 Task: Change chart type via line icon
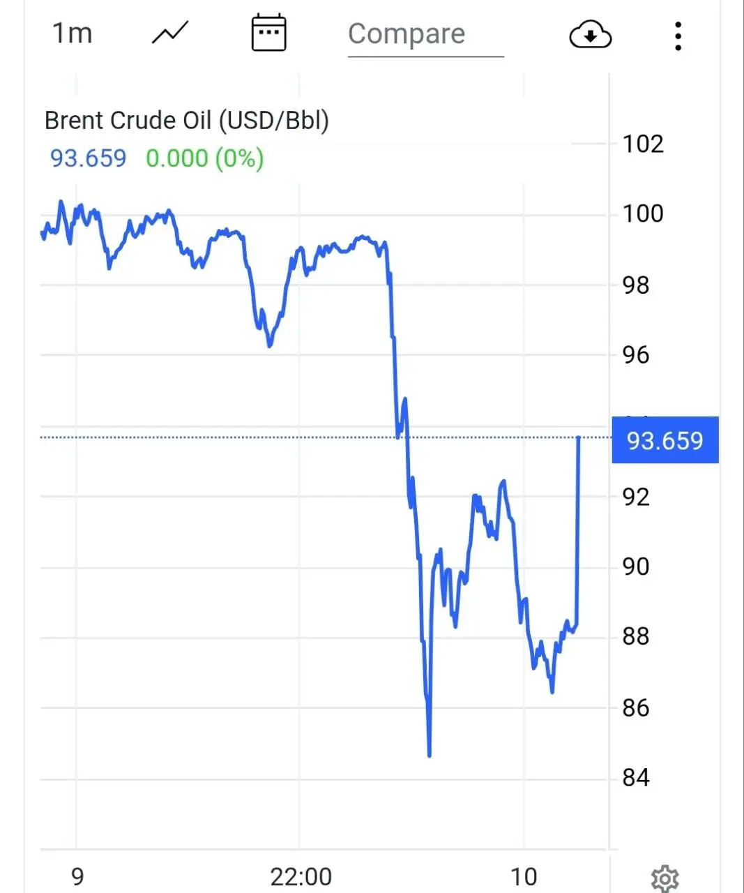170,33
